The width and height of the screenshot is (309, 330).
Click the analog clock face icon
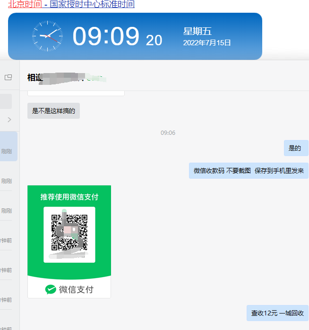pyautogui.click(x=47, y=36)
